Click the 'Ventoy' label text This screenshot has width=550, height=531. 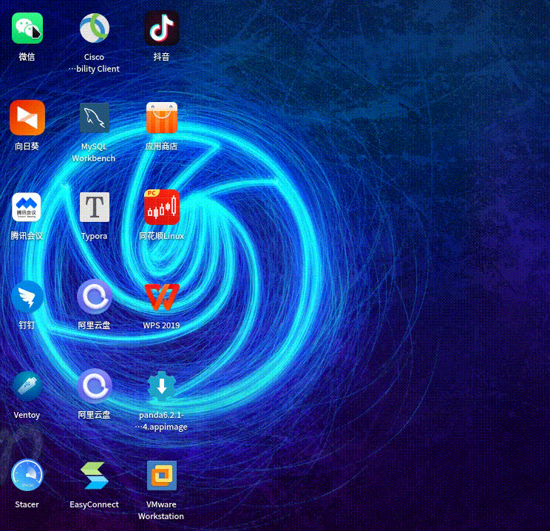(x=27, y=415)
